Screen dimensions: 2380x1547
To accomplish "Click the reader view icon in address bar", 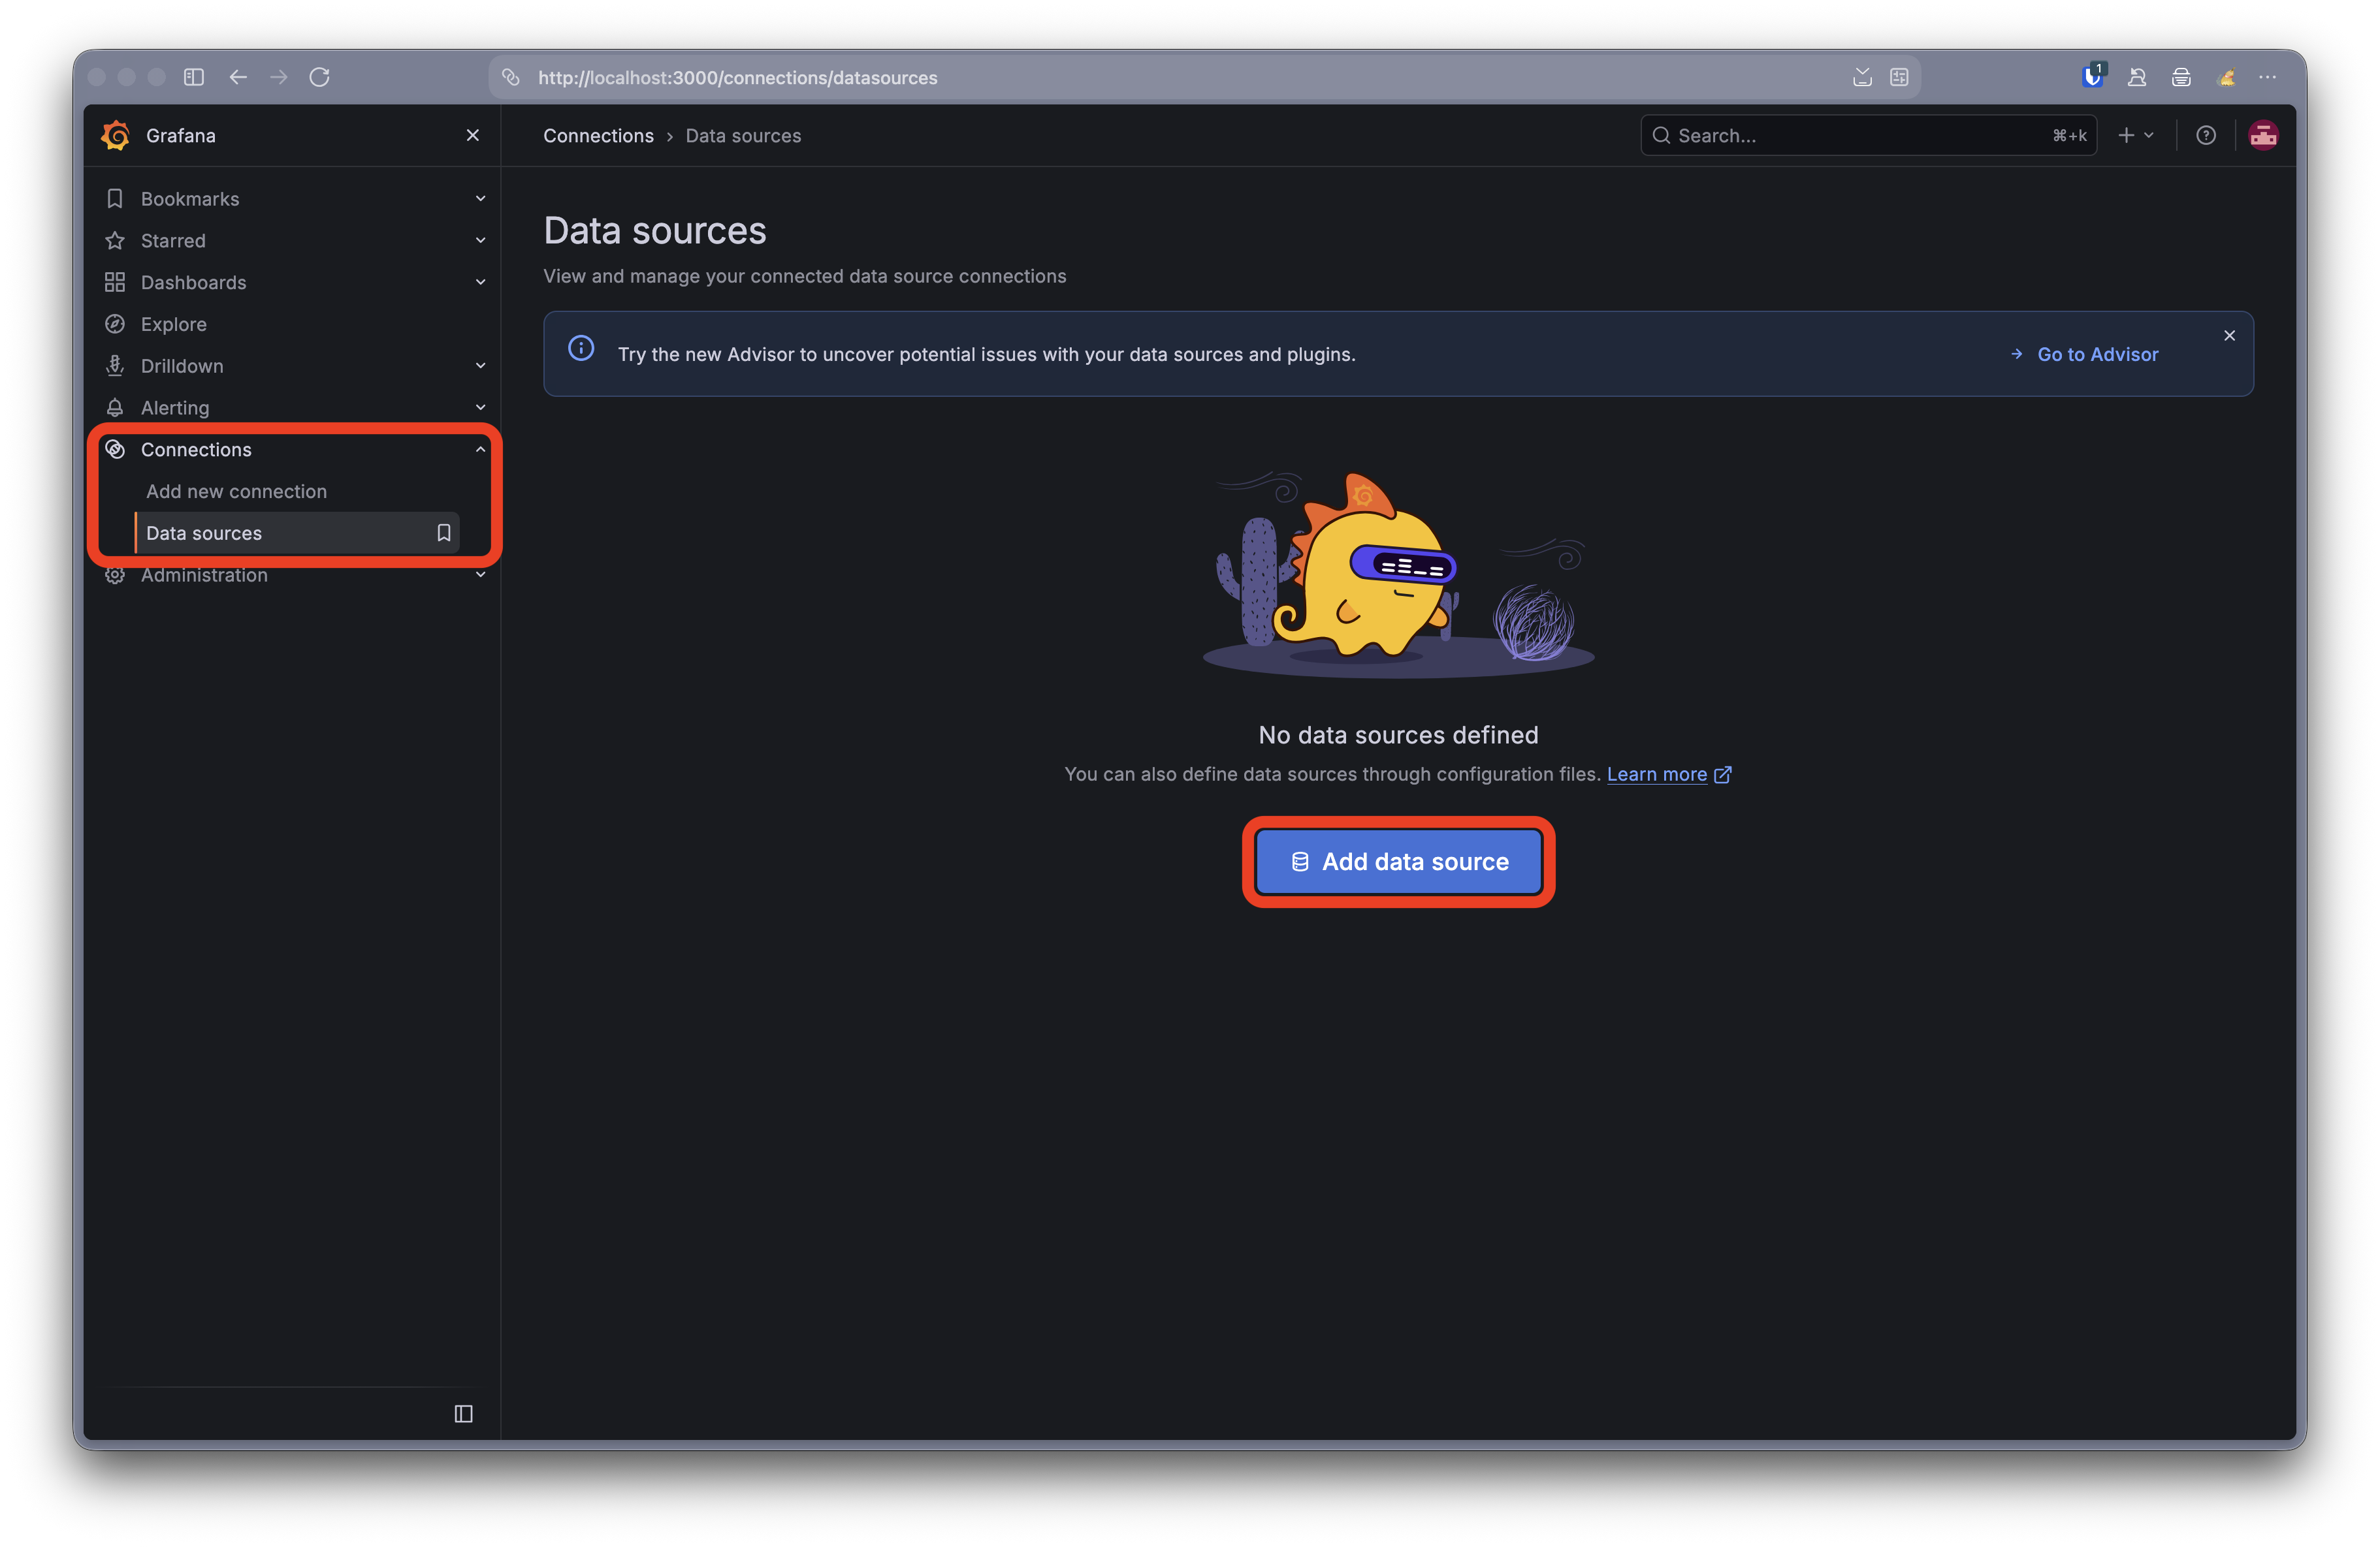I will click(1899, 77).
